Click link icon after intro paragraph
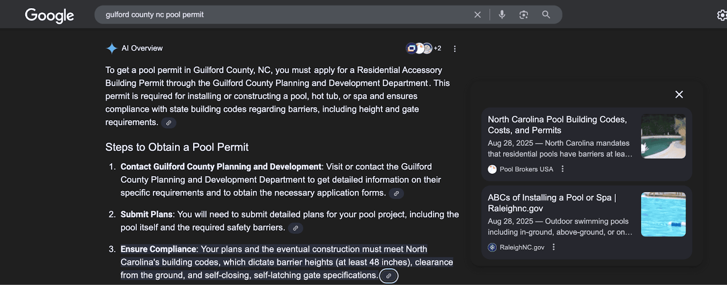 click(169, 123)
